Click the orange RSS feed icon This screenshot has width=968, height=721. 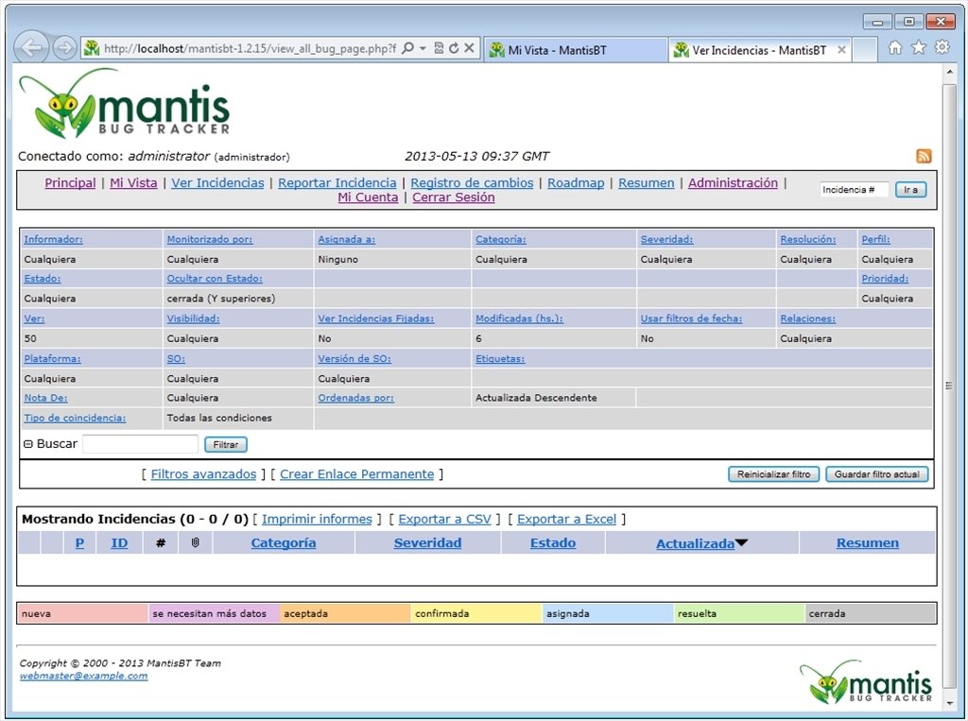[924, 156]
